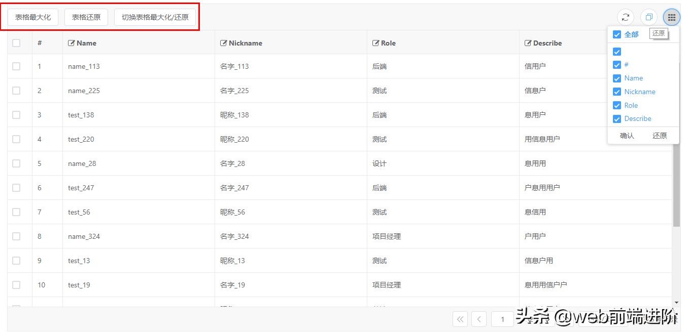Viewport: 688px width, 335px height.
Task: Uncheck the 全部 column checkbox
Action: tap(617, 34)
